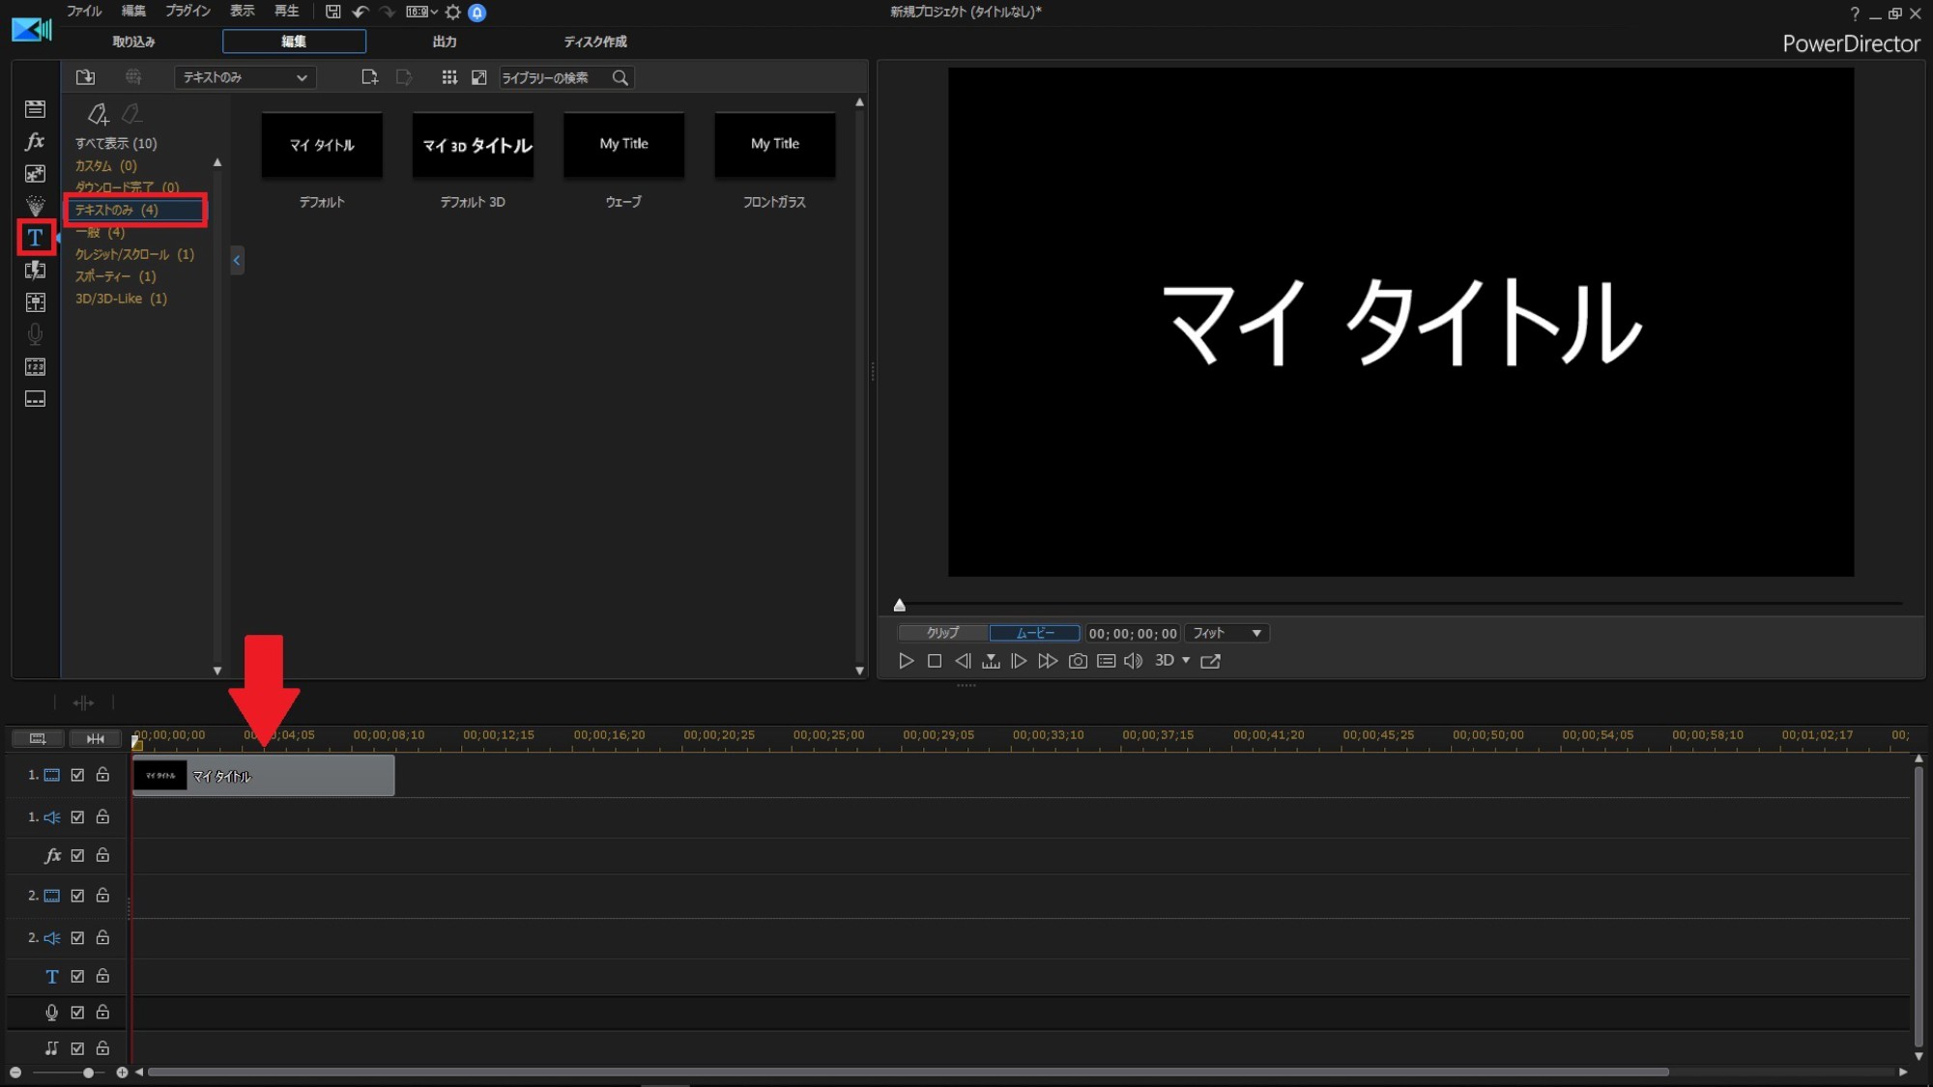Click the Play button in preview
This screenshot has width=1933, height=1087.
click(906, 661)
